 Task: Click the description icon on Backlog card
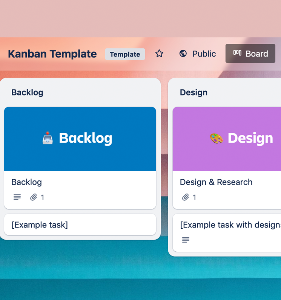[x=17, y=197]
